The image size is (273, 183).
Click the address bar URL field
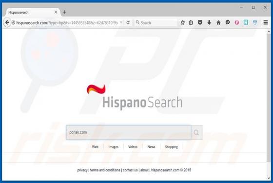[x=67, y=22]
